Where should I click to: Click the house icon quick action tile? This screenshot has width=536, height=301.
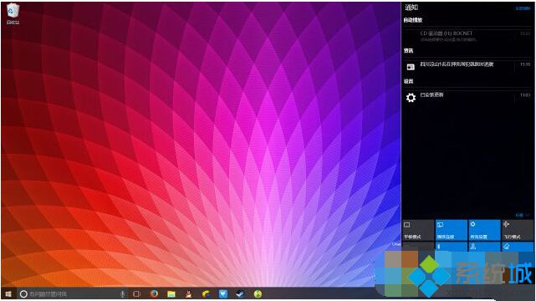[x=518, y=247]
